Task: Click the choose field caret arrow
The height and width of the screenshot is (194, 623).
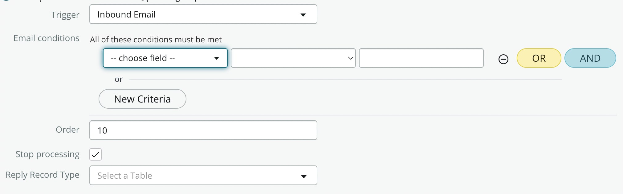Action: [x=217, y=58]
